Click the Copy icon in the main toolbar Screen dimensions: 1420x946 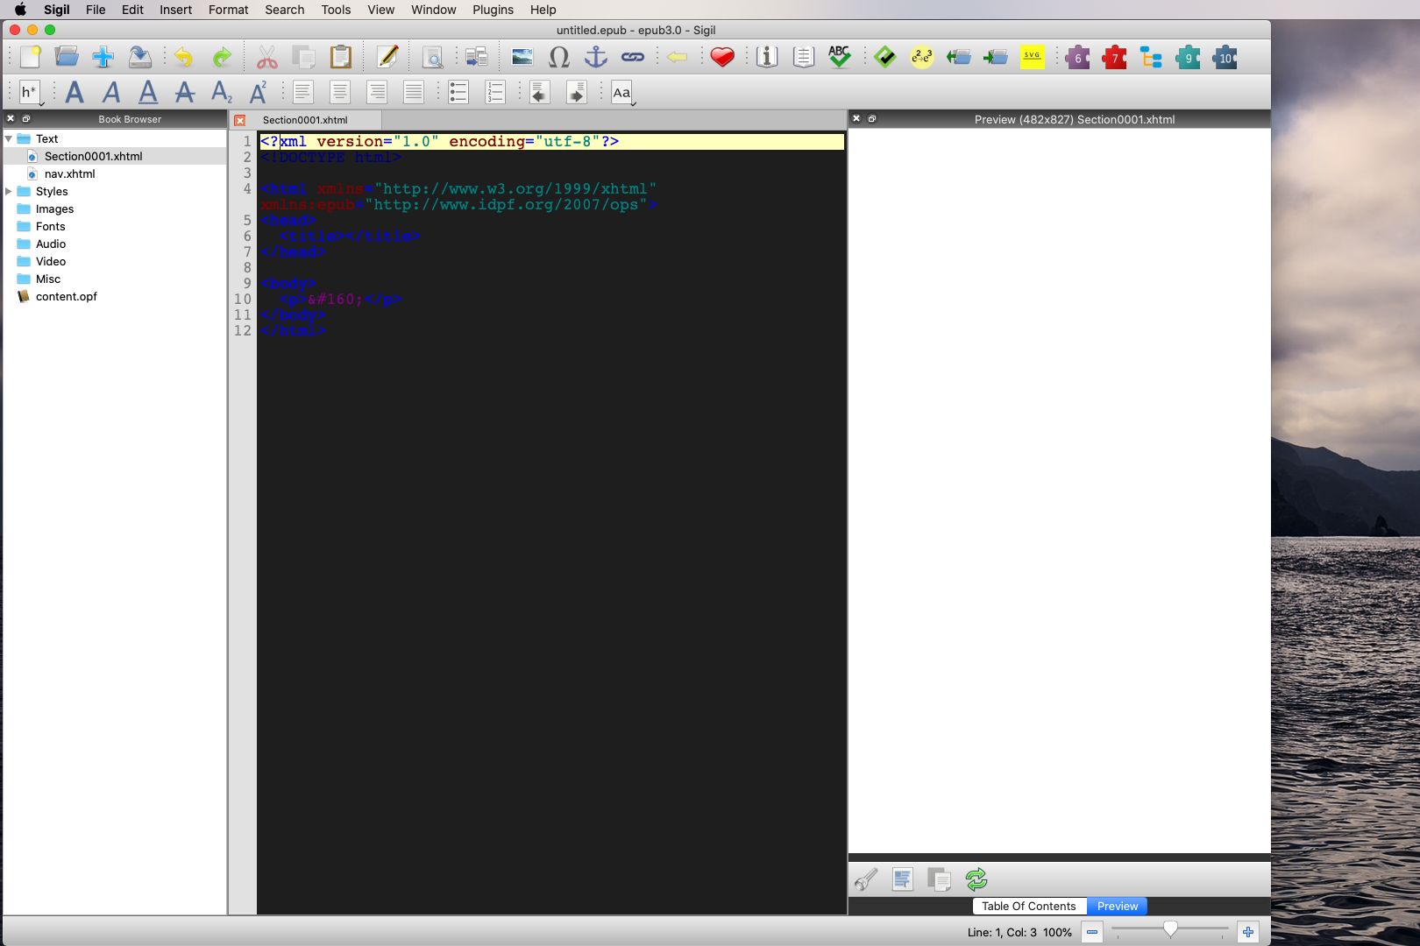(304, 58)
